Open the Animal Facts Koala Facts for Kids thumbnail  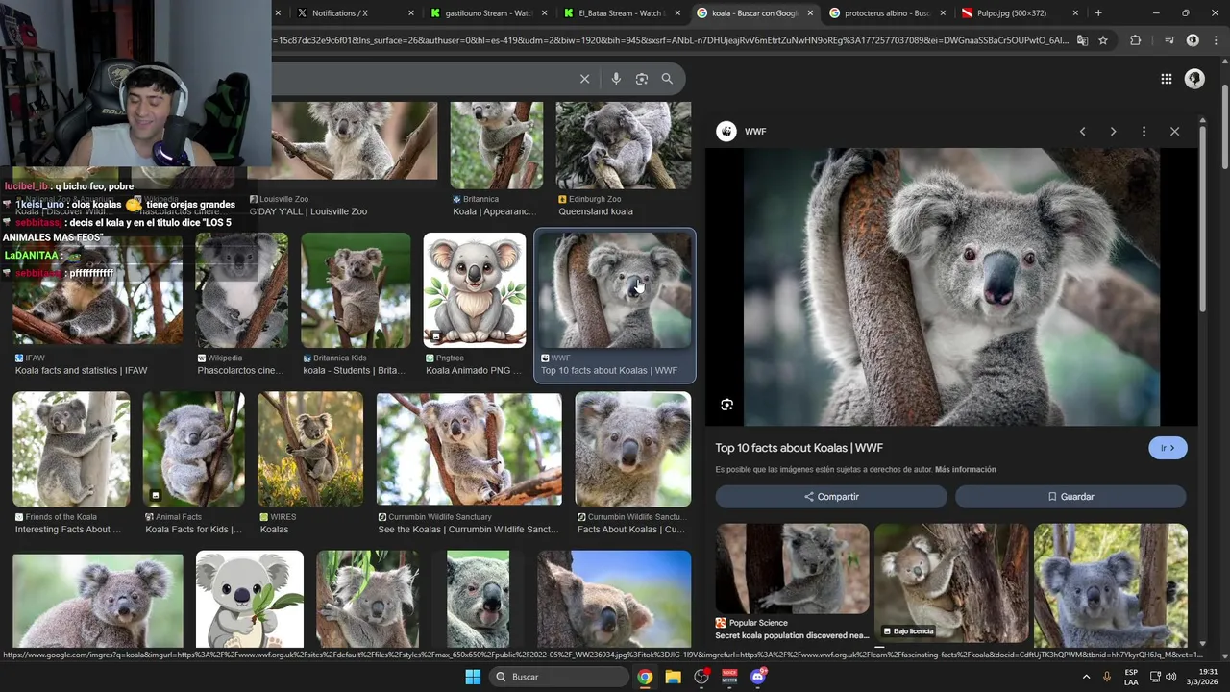194,449
